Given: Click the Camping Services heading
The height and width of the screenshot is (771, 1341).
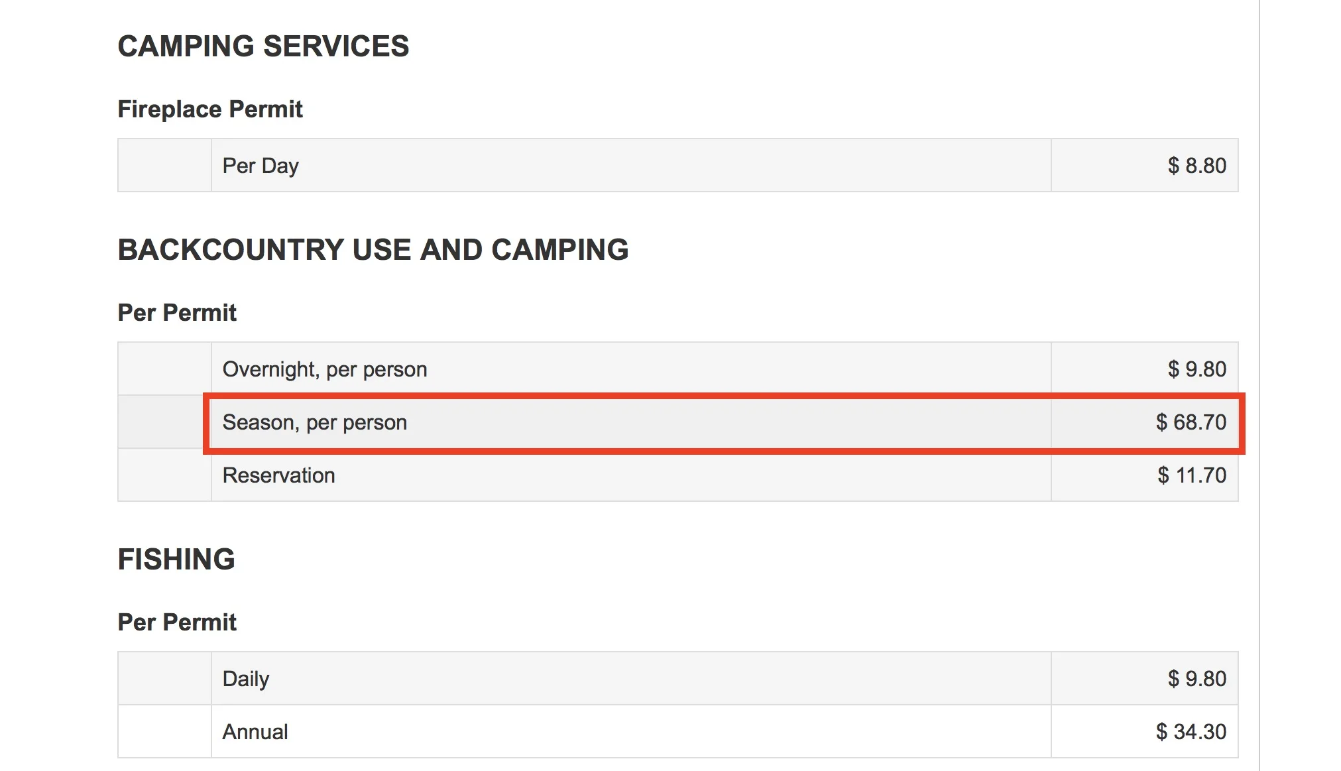Looking at the screenshot, I should pyautogui.click(x=263, y=46).
